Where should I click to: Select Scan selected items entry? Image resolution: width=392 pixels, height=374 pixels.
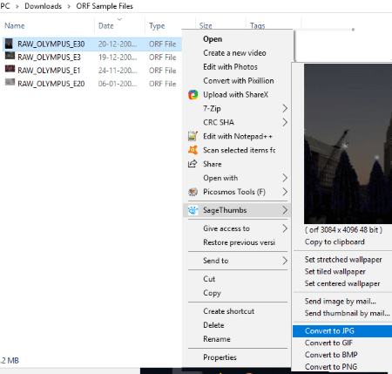240,150
